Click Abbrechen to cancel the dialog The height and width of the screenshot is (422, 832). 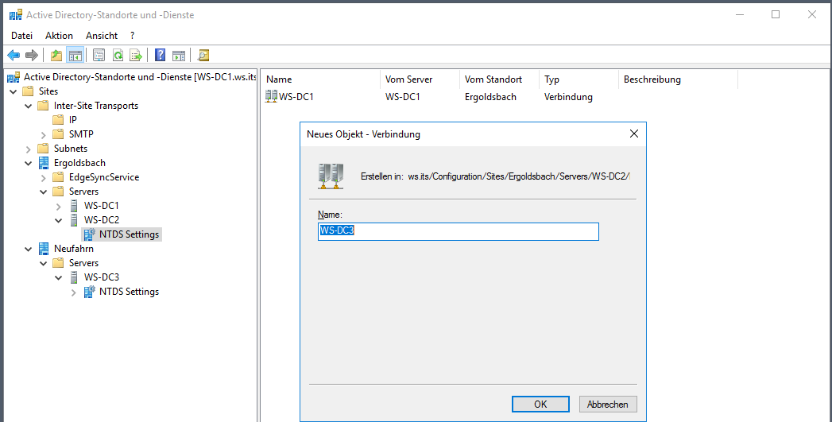[x=608, y=404]
